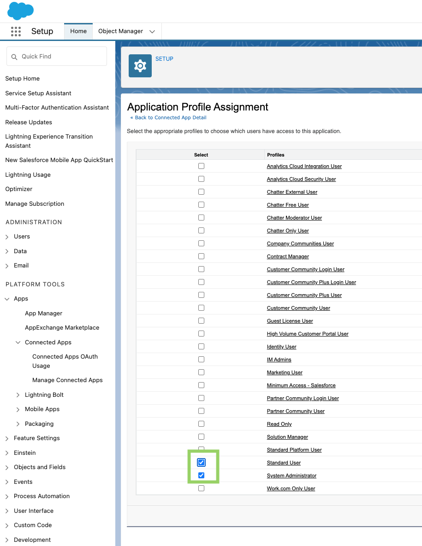
Task: Expand the Lightning Bolt chevron
Action: click(18, 395)
